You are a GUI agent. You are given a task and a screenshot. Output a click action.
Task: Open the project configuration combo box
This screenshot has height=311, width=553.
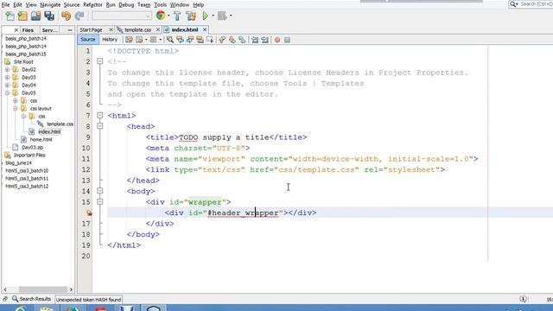coord(122,16)
